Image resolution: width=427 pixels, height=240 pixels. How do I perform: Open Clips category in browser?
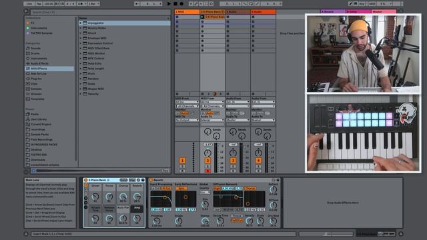click(34, 84)
